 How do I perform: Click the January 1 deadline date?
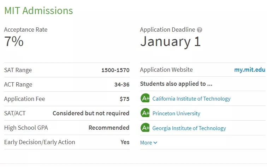[x=170, y=41]
